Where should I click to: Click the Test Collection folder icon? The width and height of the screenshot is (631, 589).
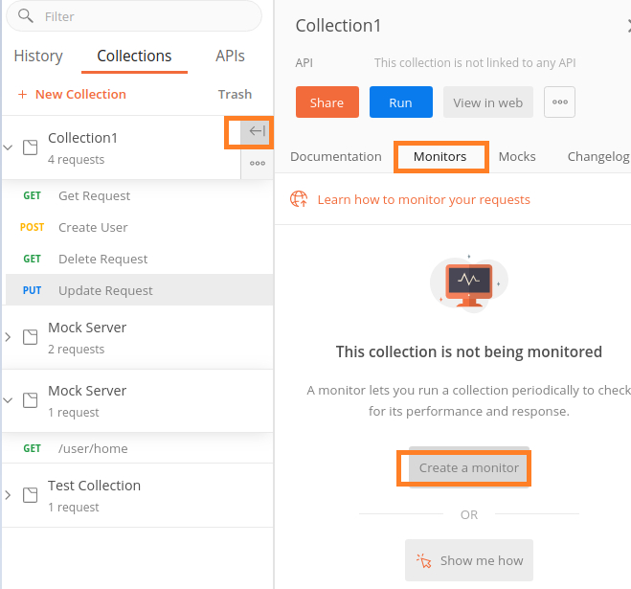pyautogui.click(x=30, y=495)
